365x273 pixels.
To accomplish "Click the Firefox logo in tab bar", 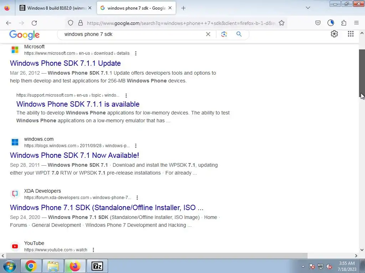I will click(x=7, y=8).
